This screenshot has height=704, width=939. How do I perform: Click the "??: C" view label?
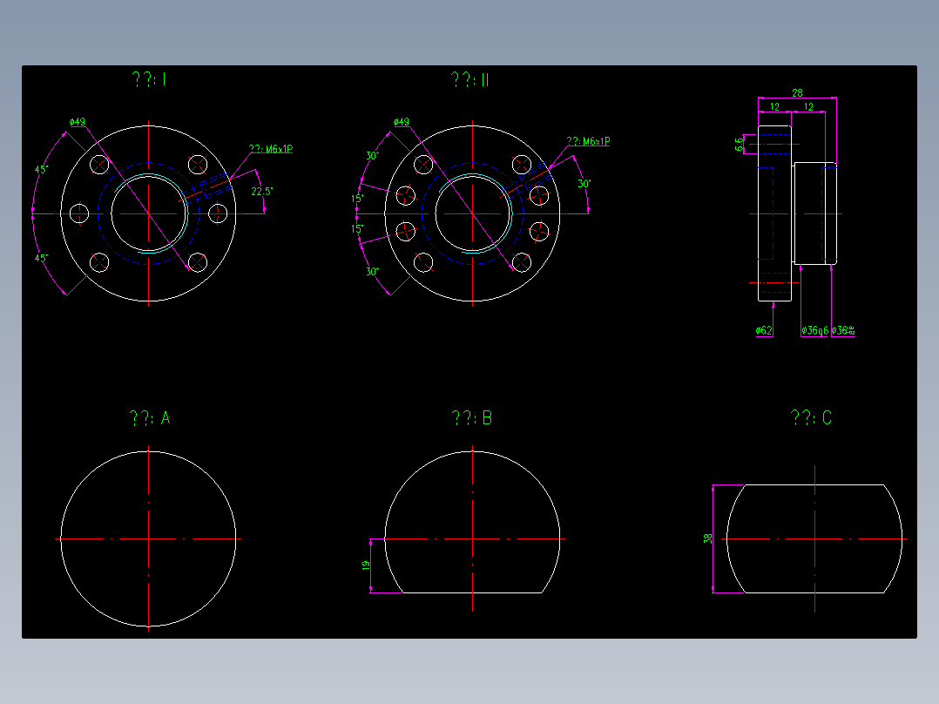[x=809, y=417]
